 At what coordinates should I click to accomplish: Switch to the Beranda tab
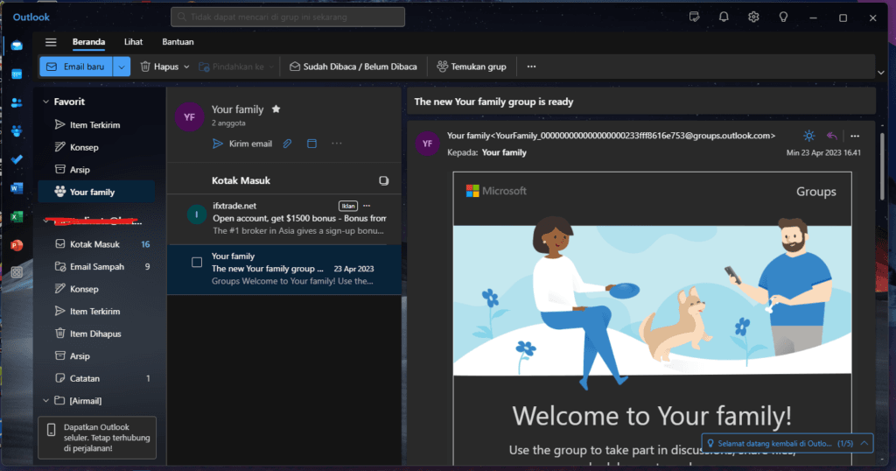[88, 42]
